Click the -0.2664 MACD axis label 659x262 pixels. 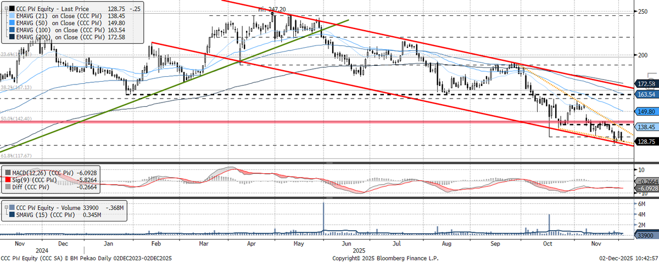pos(646,182)
